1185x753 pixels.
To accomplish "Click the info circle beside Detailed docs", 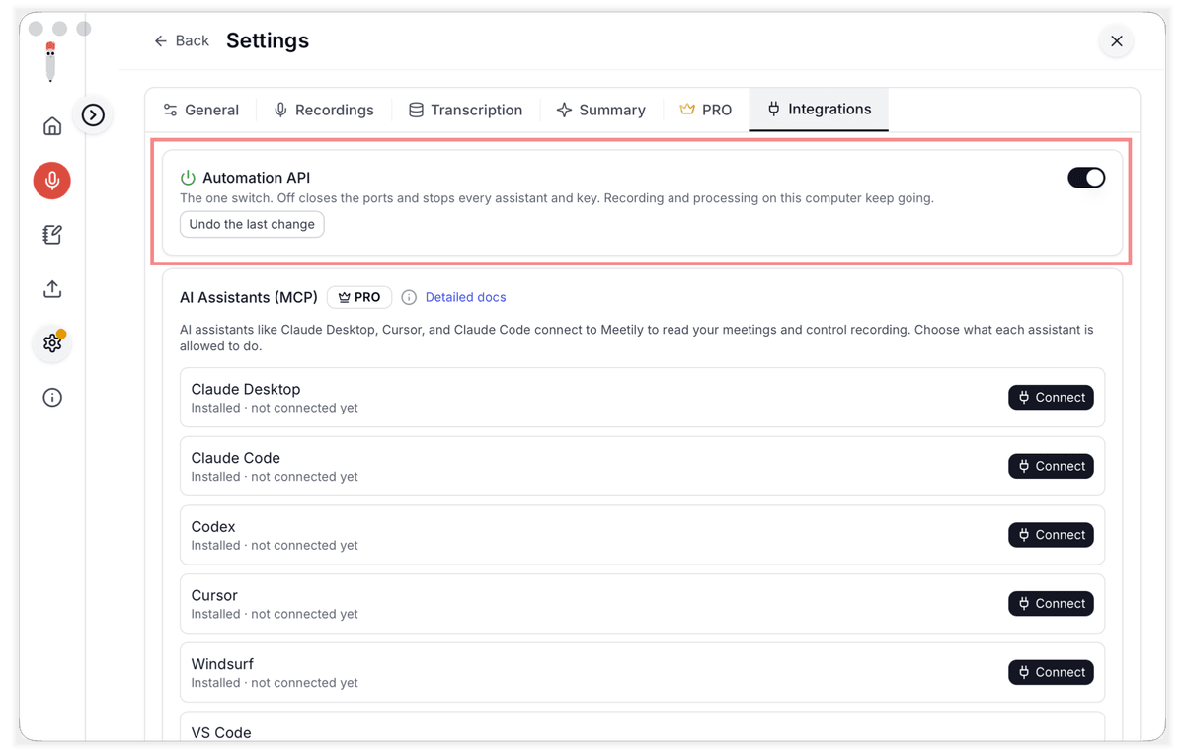I will 409,297.
